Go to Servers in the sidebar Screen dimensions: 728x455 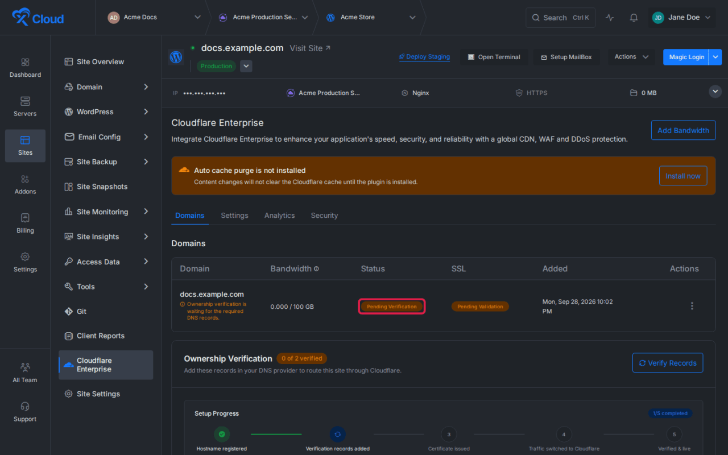[25, 106]
